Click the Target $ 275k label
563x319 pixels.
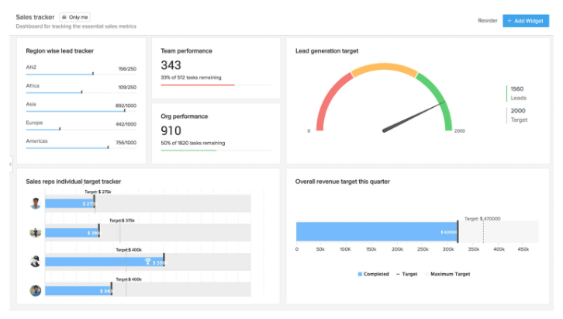tap(98, 192)
